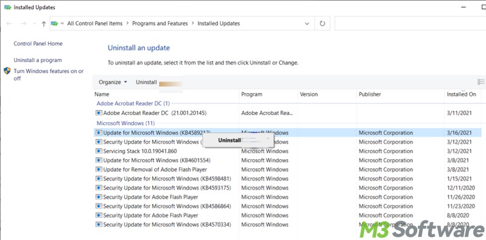This screenshot has height=240, width=486.
Task: Click the Control Panel search field
Action: pos(410,24)
